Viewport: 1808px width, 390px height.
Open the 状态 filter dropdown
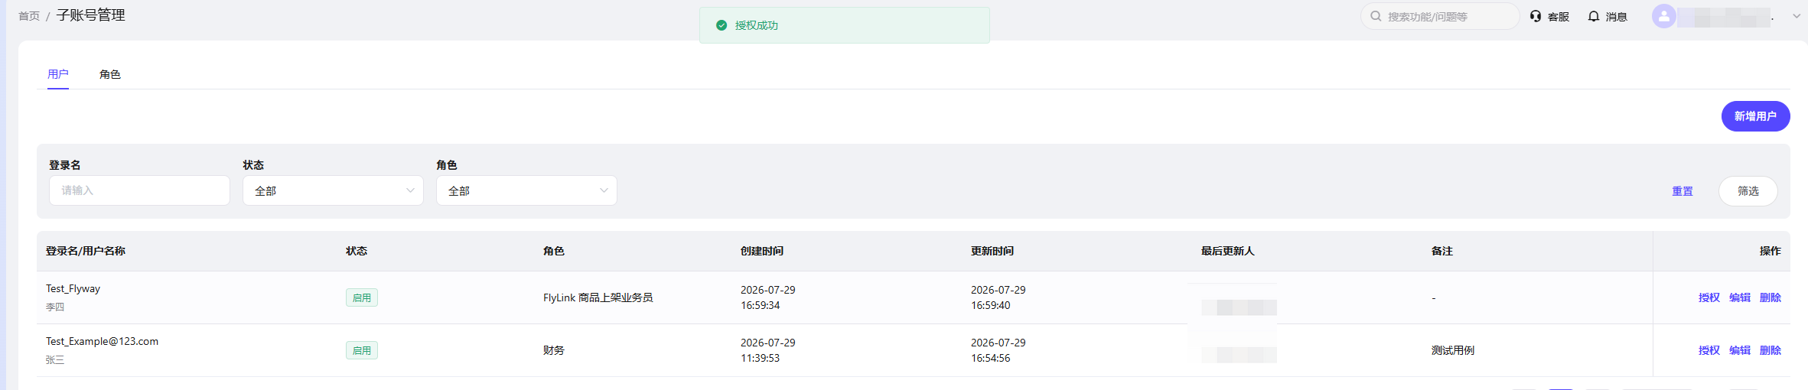click(x=333, y=190)
